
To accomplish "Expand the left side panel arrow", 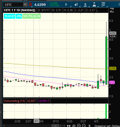I will point(1,112).
